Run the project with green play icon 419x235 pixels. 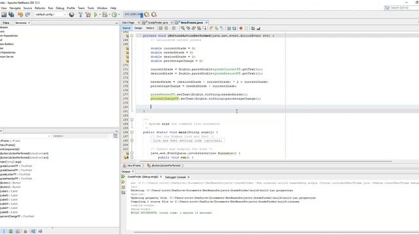96,14
